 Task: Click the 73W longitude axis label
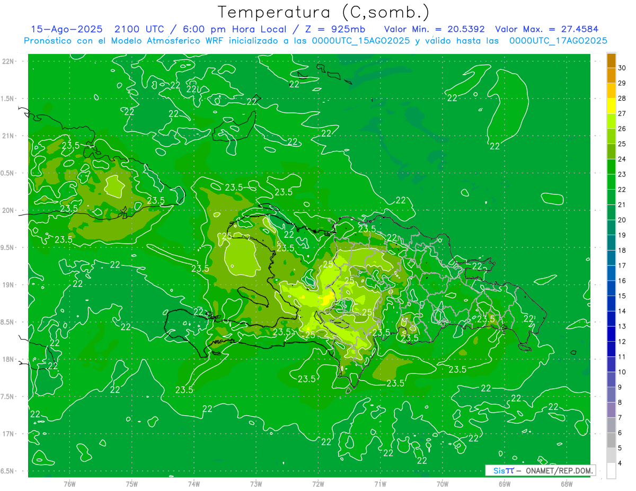click(x=256, y=484)
